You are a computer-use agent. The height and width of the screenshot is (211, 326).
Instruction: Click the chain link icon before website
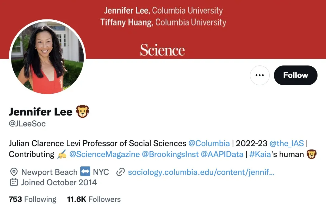121,172
